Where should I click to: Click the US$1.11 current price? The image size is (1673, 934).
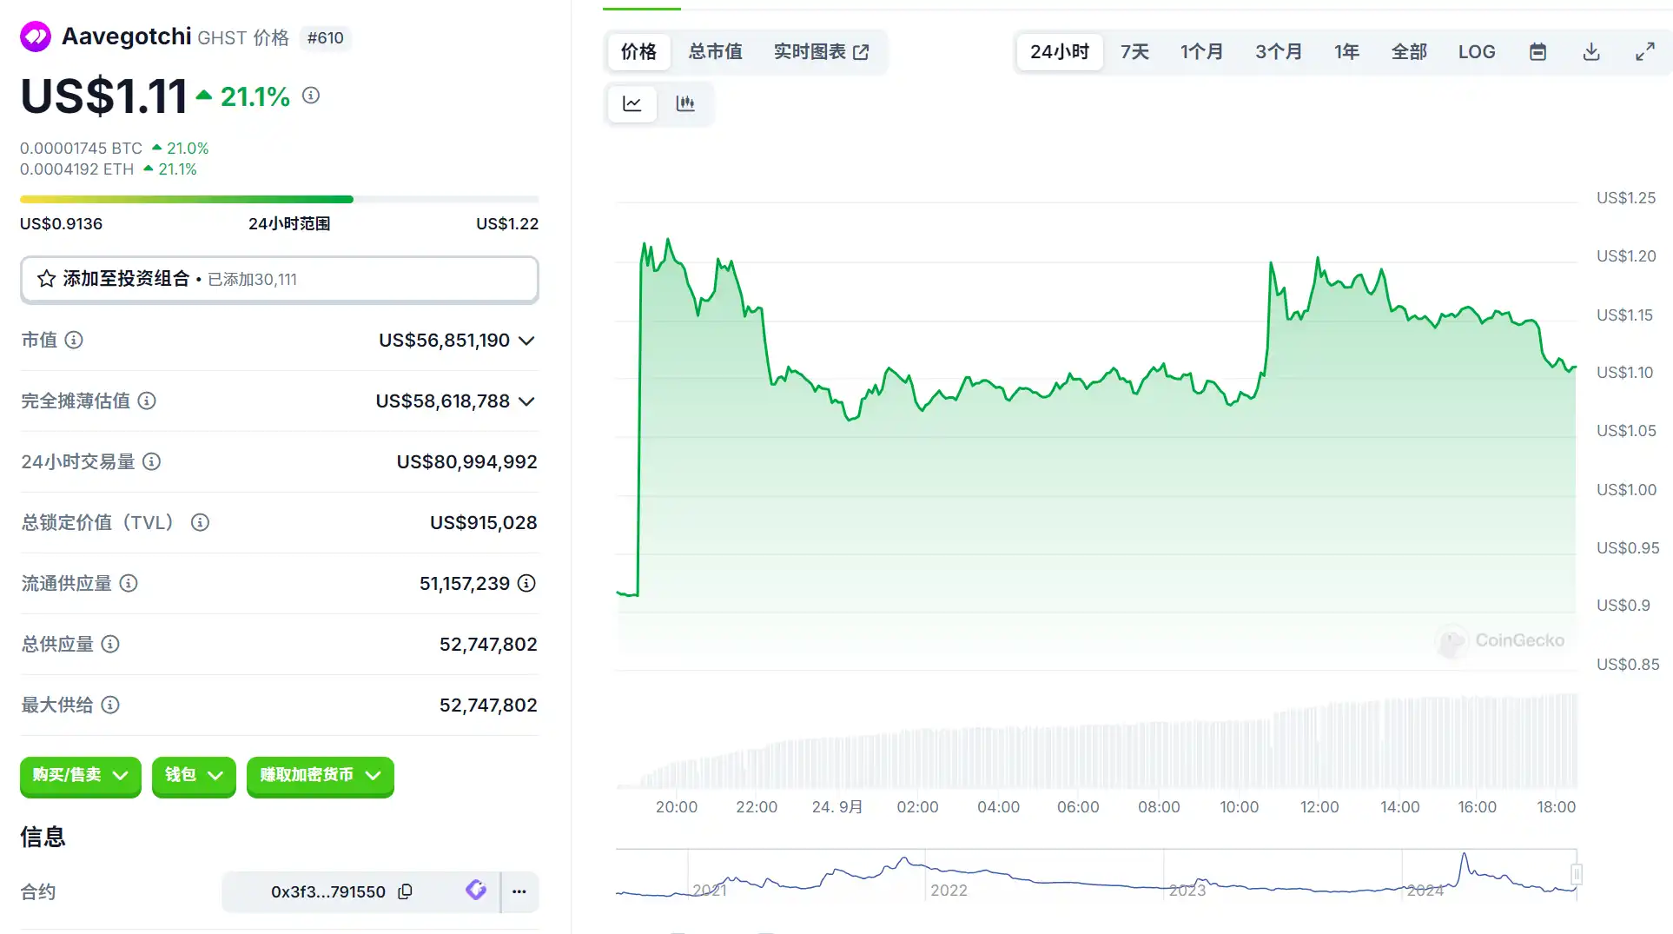click(103, 96)
